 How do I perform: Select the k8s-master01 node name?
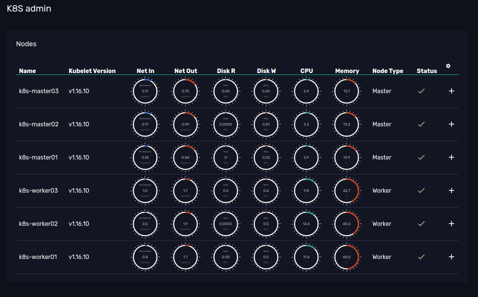(x=38, y=157)
